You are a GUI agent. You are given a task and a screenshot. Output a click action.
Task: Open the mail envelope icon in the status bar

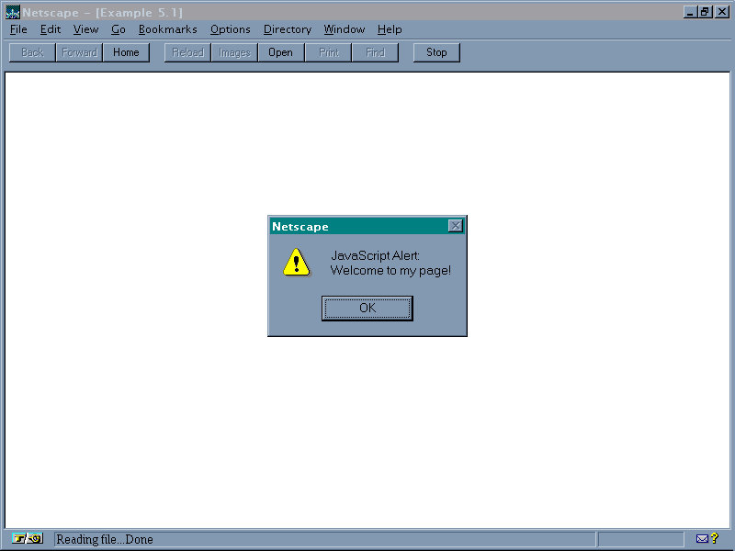click(x=704, y=539)
